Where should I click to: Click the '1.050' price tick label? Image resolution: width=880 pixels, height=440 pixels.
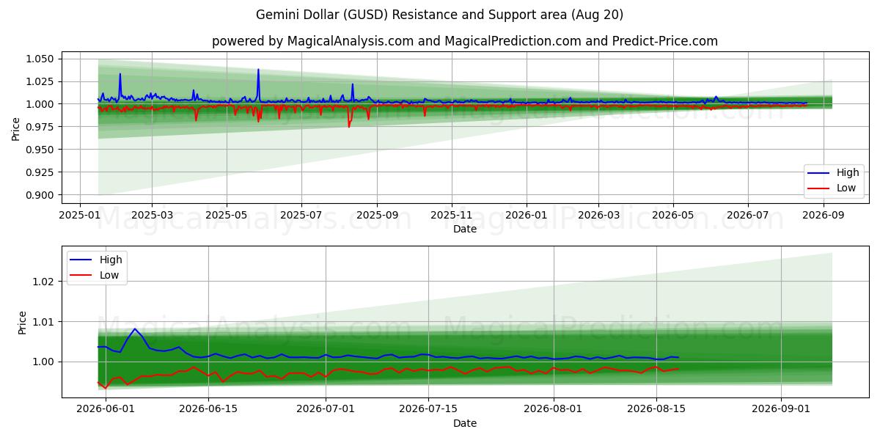41,59
